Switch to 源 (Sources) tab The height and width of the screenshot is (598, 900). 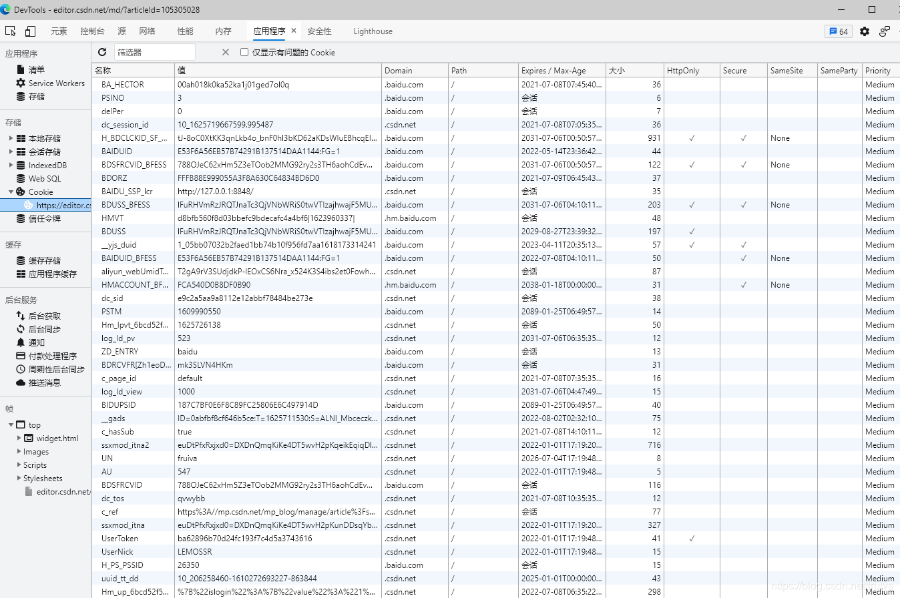122,31
